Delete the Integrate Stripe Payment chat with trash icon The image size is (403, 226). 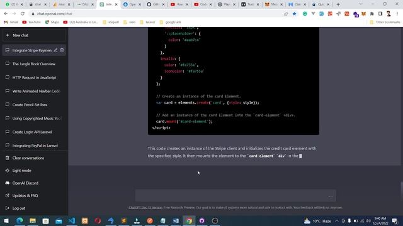(x=62, y=50)
